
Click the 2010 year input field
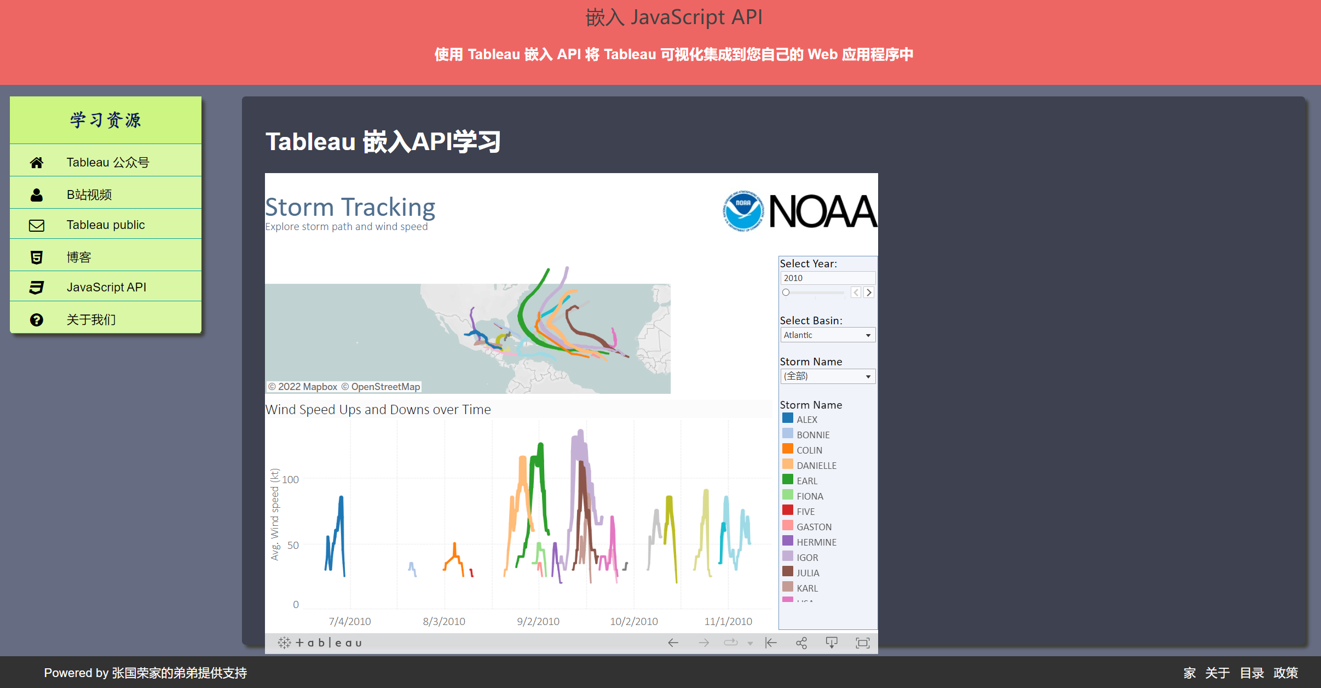(x=827, y=278)
